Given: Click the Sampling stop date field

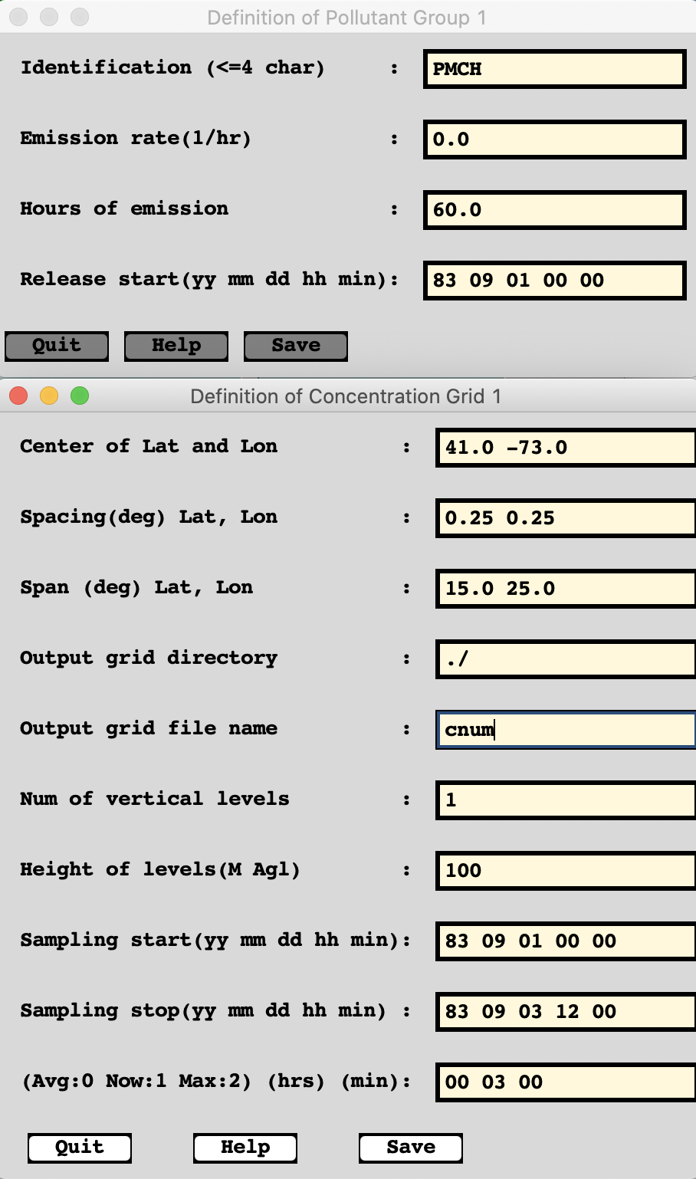Looking at the screenshot, I should pyautogui.click(x=566, y=1012).
